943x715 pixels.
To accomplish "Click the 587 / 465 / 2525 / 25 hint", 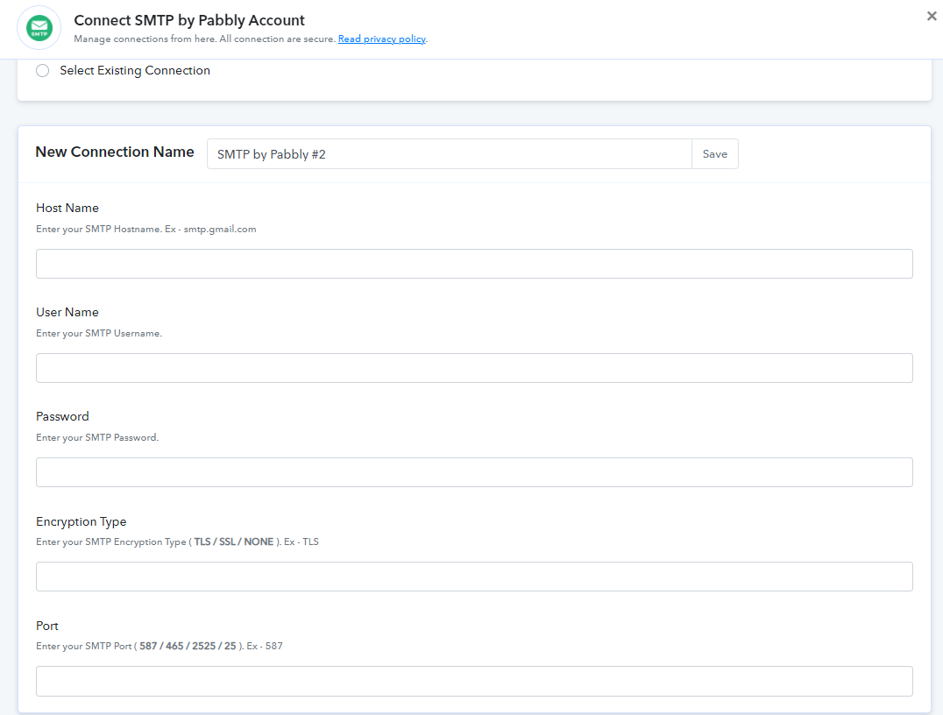I will [188, 646].
